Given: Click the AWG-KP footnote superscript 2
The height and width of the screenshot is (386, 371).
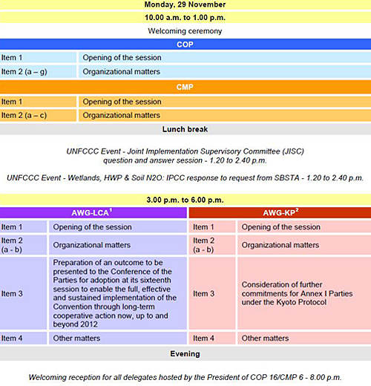Looking at the screenshot, I should [297, 210].
